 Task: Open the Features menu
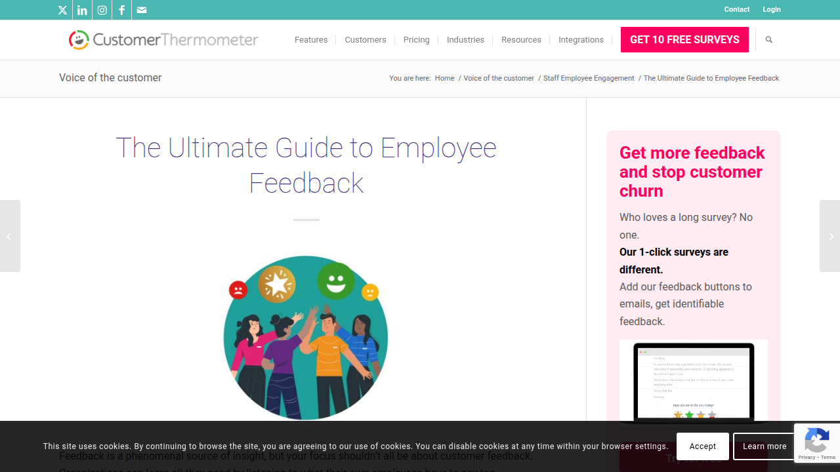(x=311, y=40)
